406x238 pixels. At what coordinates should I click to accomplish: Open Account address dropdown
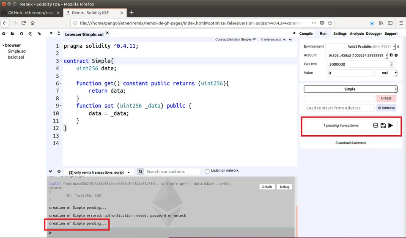pos(357,55)
